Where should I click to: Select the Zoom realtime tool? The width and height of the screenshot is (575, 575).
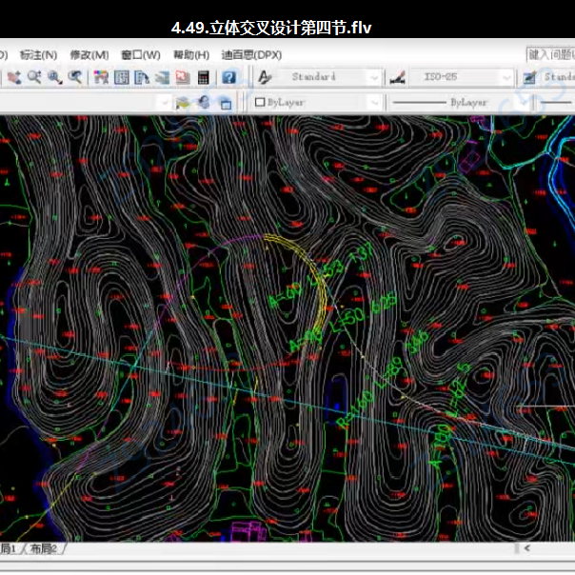[34, 77]
